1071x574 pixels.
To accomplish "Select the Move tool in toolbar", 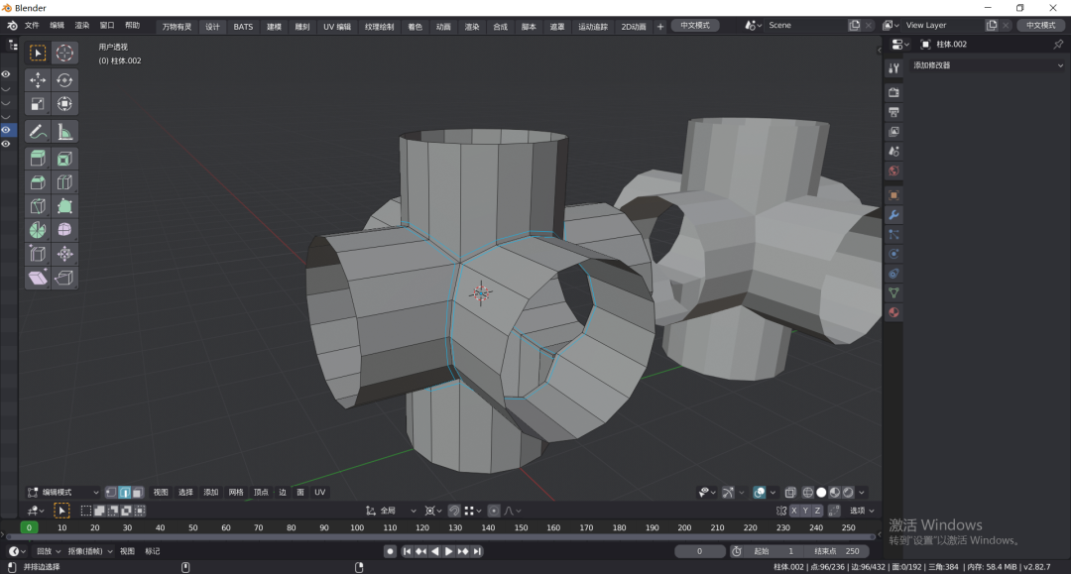I will pyautogui.click(x=38, y=80).
